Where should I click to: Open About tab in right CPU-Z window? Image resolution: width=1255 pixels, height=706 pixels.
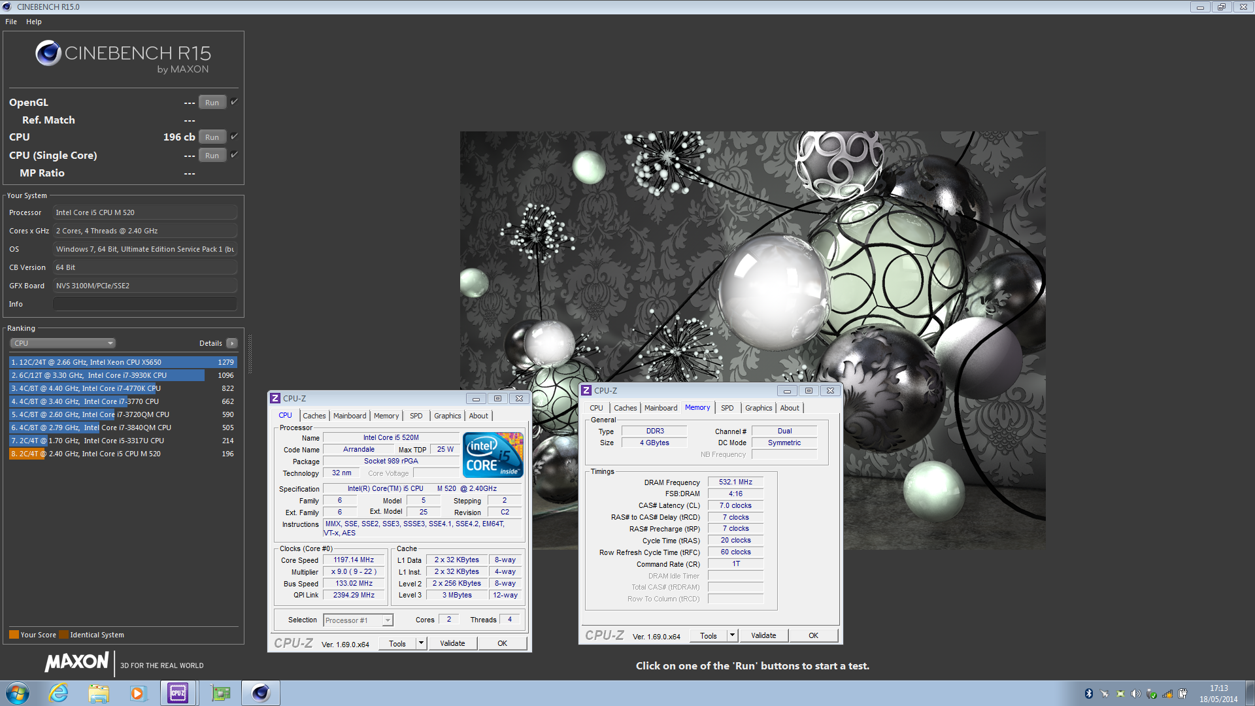[790, 408]
